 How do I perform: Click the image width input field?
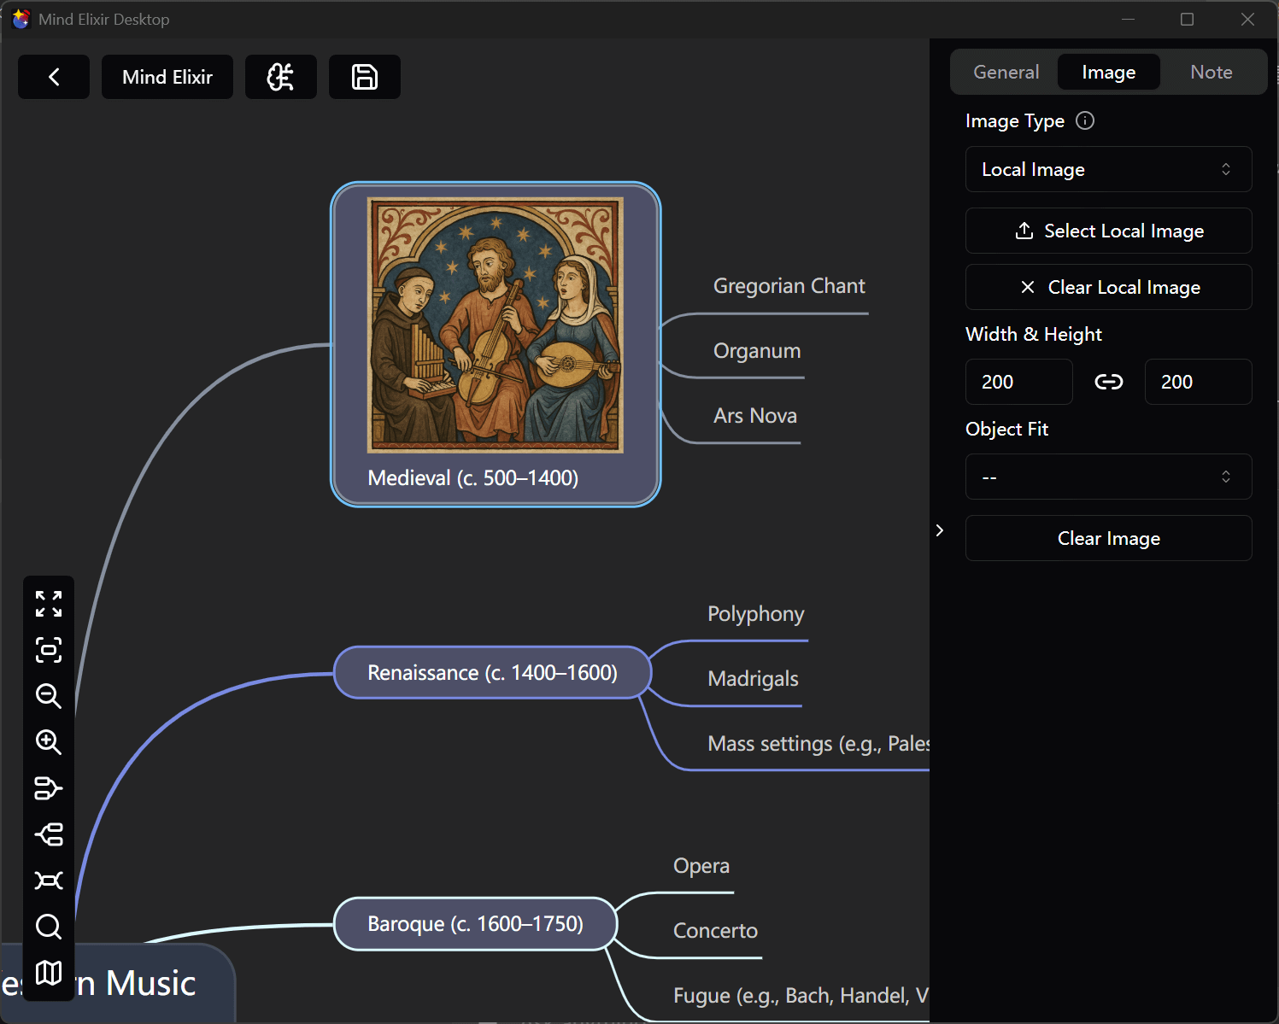pos(1018,382)
